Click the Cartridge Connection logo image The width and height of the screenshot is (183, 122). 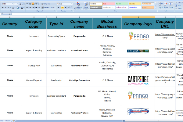coord(138,80)
